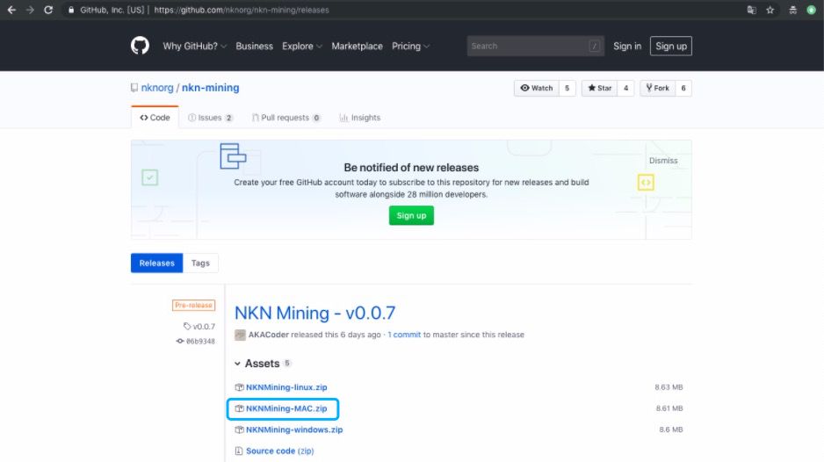The height and width of the screenshot is (462, 824).
Task: Open the Marketplace menu item
Action: [x=357, y=47]
